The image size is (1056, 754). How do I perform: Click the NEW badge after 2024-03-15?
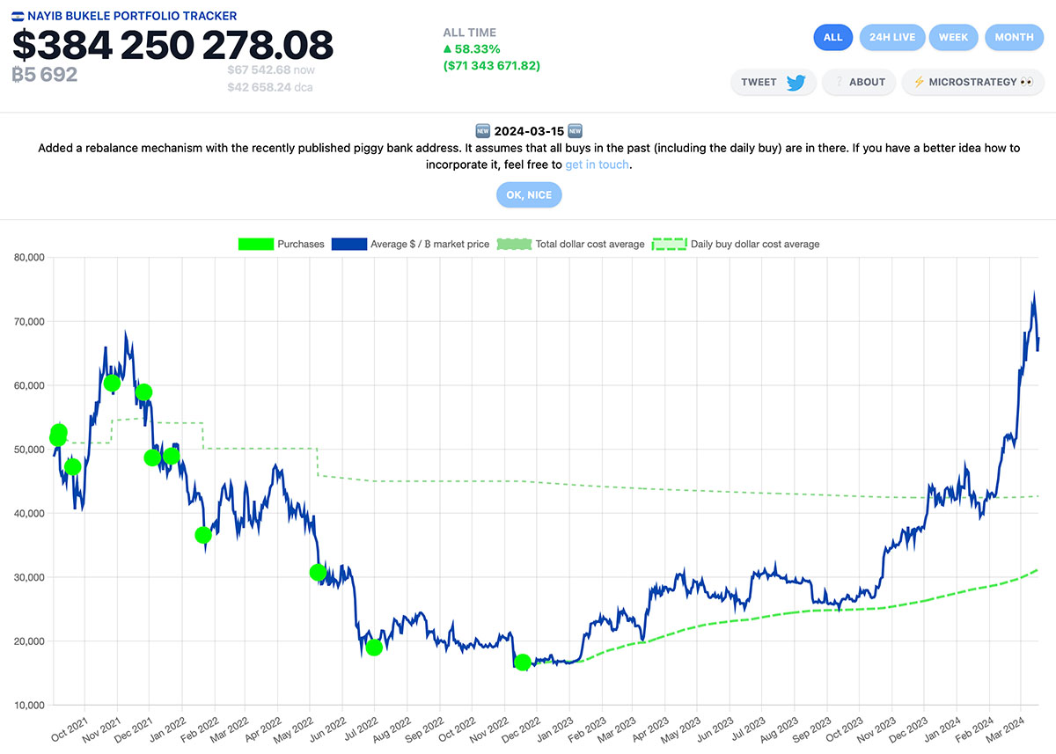click(575, 131)
